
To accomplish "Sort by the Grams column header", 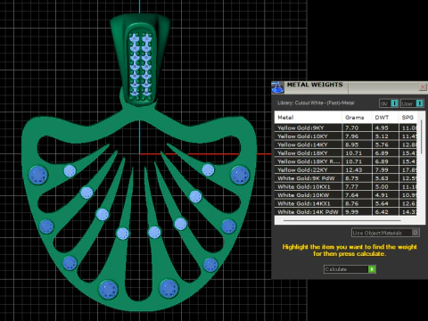I will [357, 118].
